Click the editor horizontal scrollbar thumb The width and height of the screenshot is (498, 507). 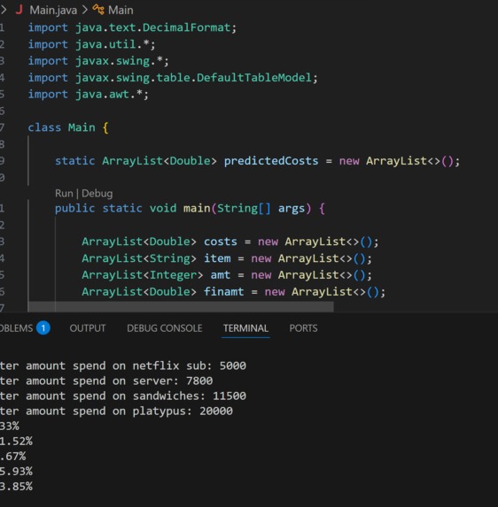coord(181,306)
